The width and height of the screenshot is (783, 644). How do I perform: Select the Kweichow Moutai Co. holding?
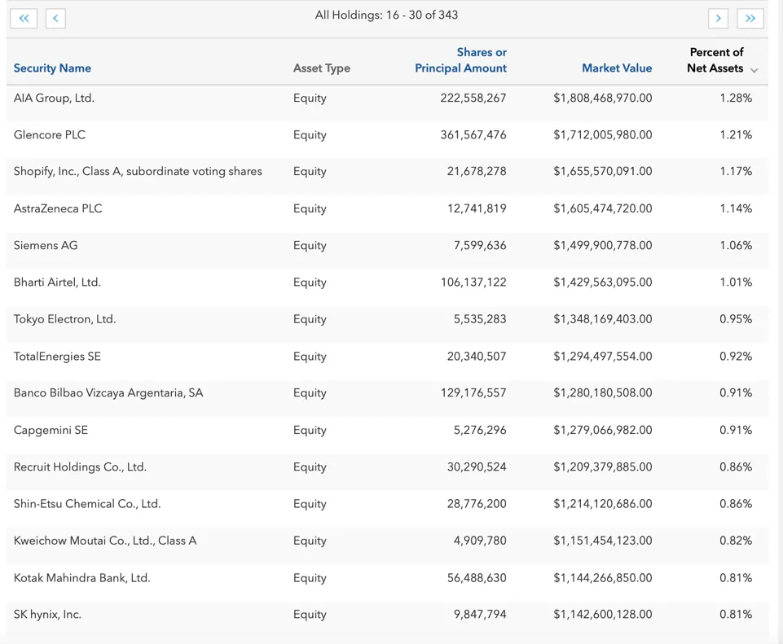coord(105,541)
